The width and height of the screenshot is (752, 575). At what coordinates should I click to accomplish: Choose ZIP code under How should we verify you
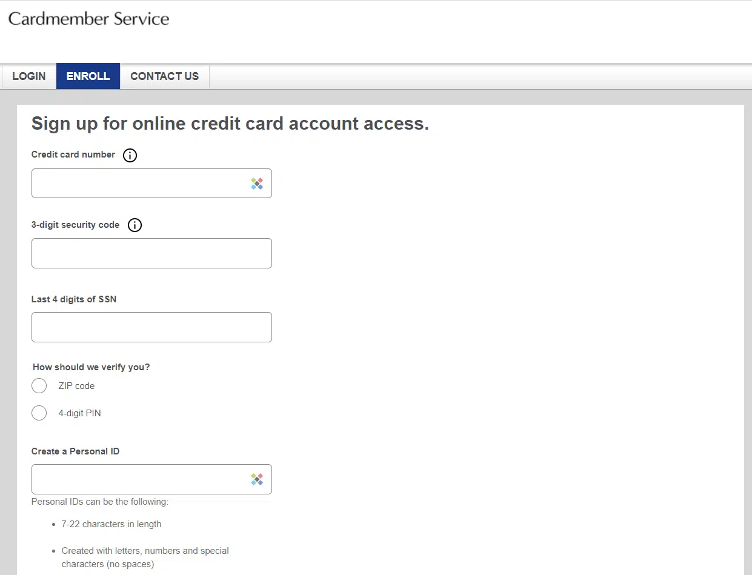coord(39,385)
